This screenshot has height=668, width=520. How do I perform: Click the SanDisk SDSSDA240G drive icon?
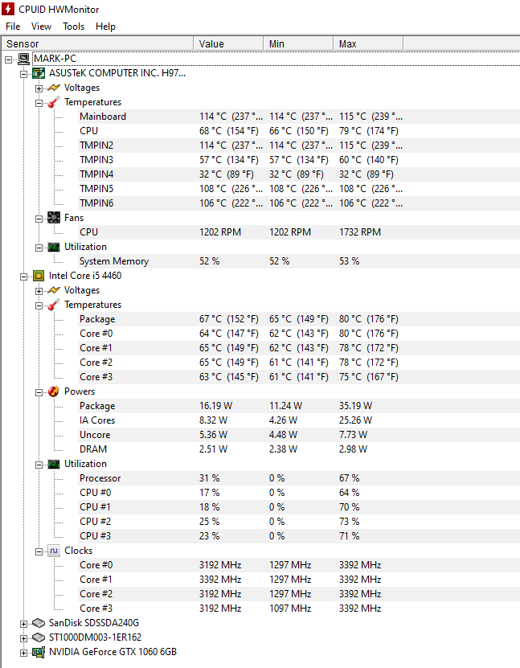click(x=38, y=623)
